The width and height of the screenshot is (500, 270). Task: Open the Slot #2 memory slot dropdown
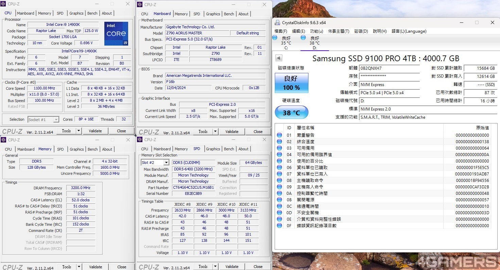pyautogui.click(x=155, y=163)
